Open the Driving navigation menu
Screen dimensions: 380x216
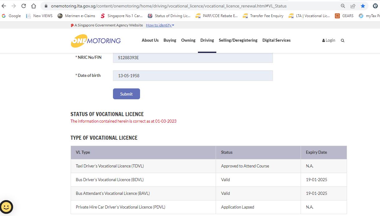(x=207, y=40)
